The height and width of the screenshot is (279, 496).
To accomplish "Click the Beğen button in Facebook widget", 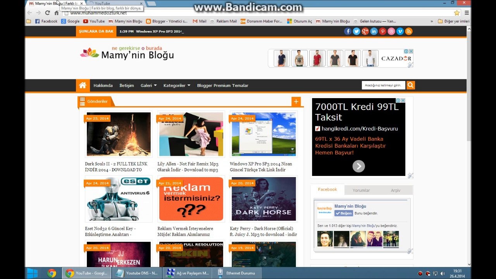I will [343, 213].
